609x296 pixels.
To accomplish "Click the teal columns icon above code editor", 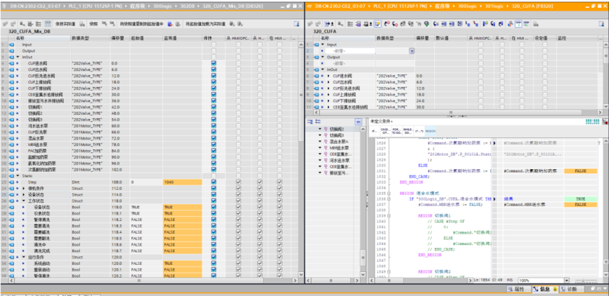I will pos(592,122).
